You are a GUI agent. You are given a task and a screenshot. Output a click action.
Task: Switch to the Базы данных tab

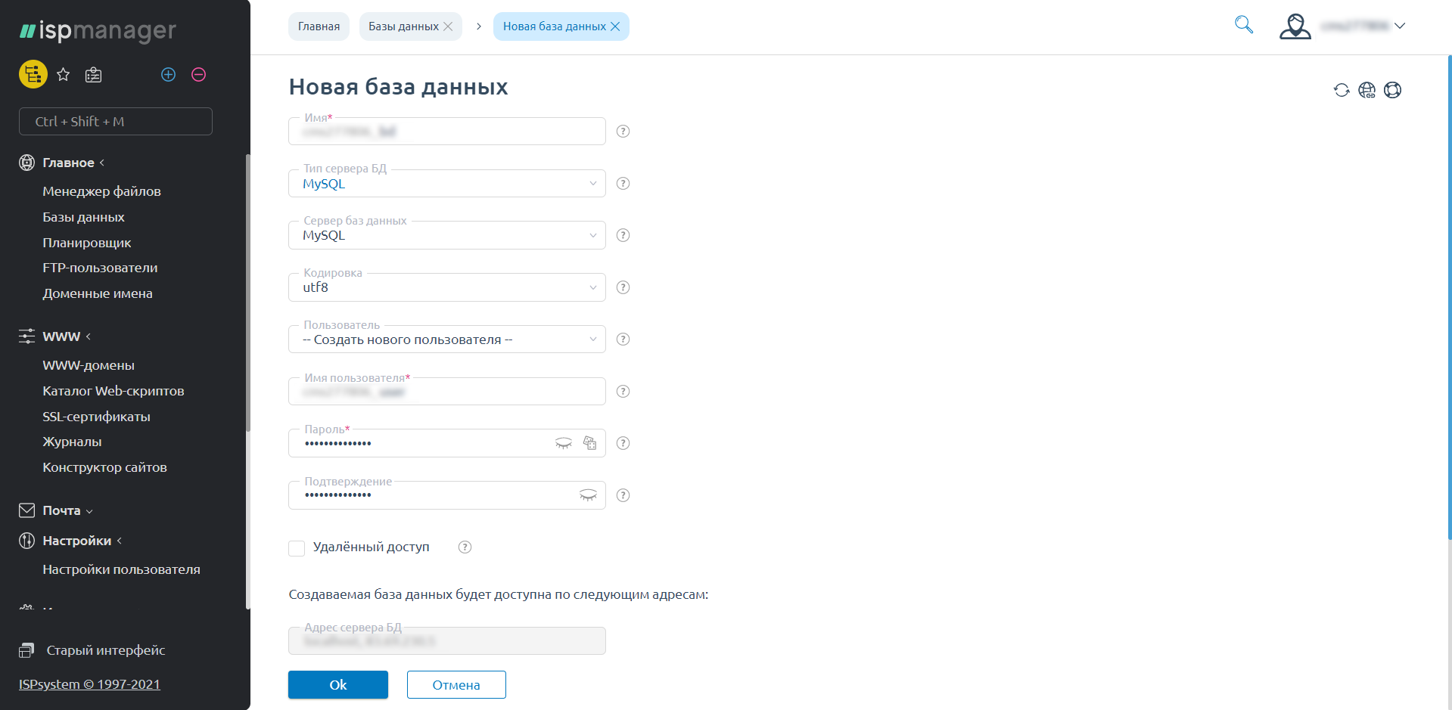403,26
